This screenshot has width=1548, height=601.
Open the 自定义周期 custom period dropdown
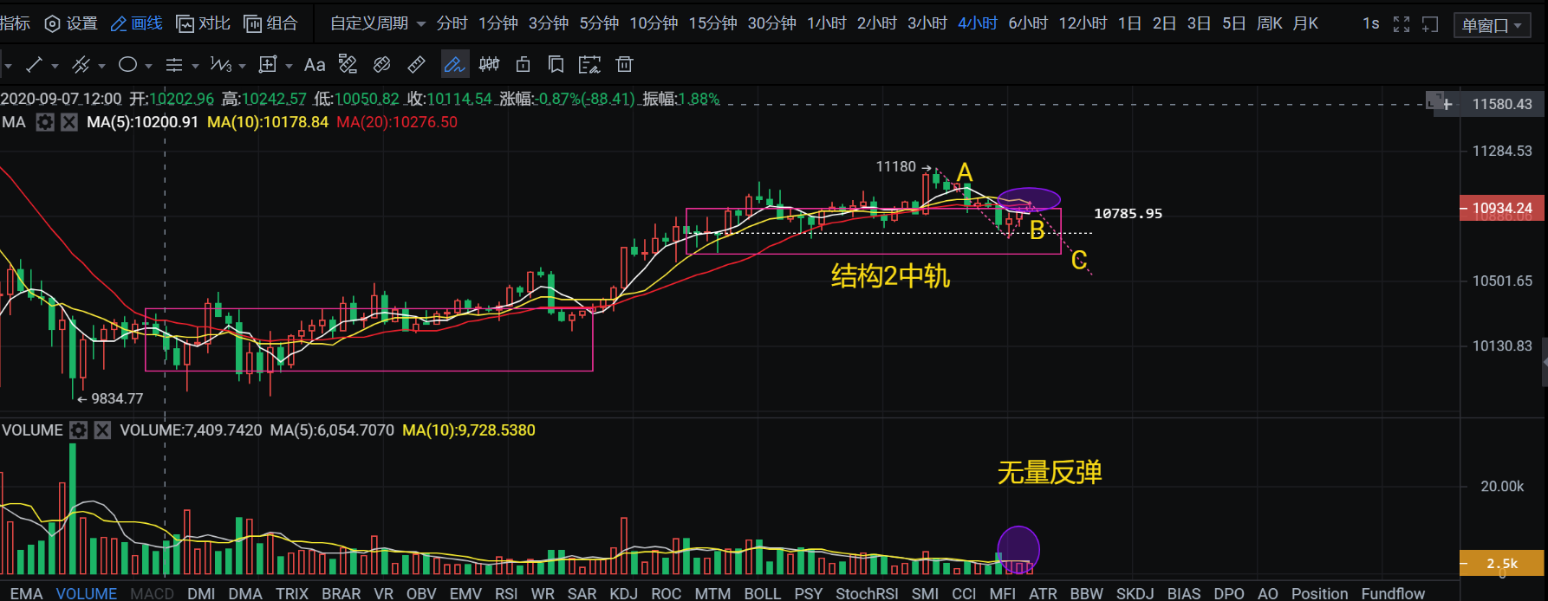point(378,23)
